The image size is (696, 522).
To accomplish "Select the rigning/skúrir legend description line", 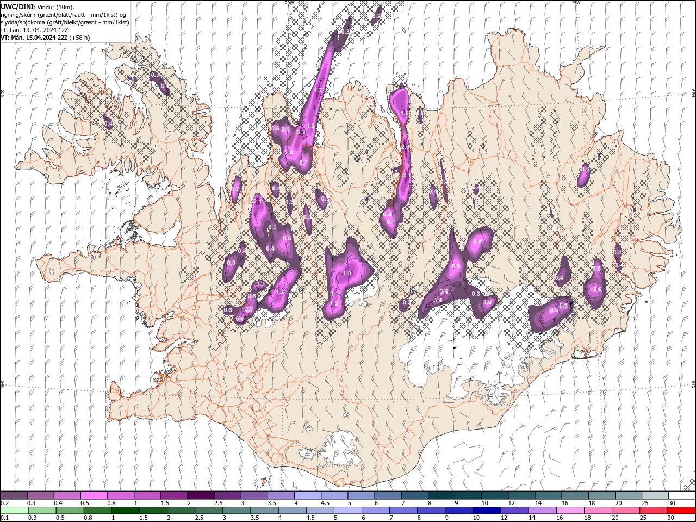I will pos(63,15).
